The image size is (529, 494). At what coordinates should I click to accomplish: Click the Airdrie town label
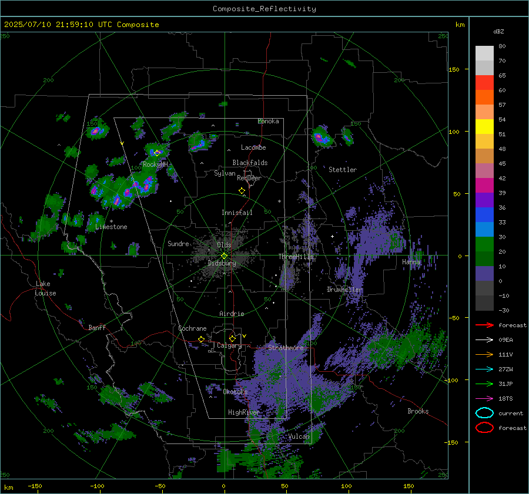232,314
